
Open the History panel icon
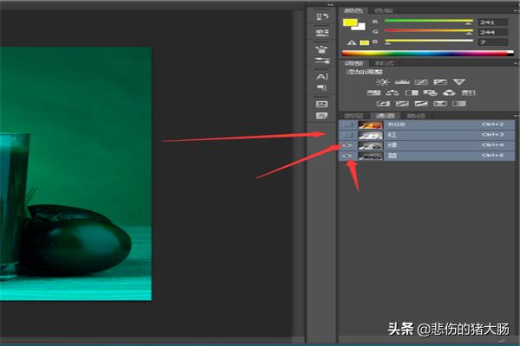(x=322, y=17)
